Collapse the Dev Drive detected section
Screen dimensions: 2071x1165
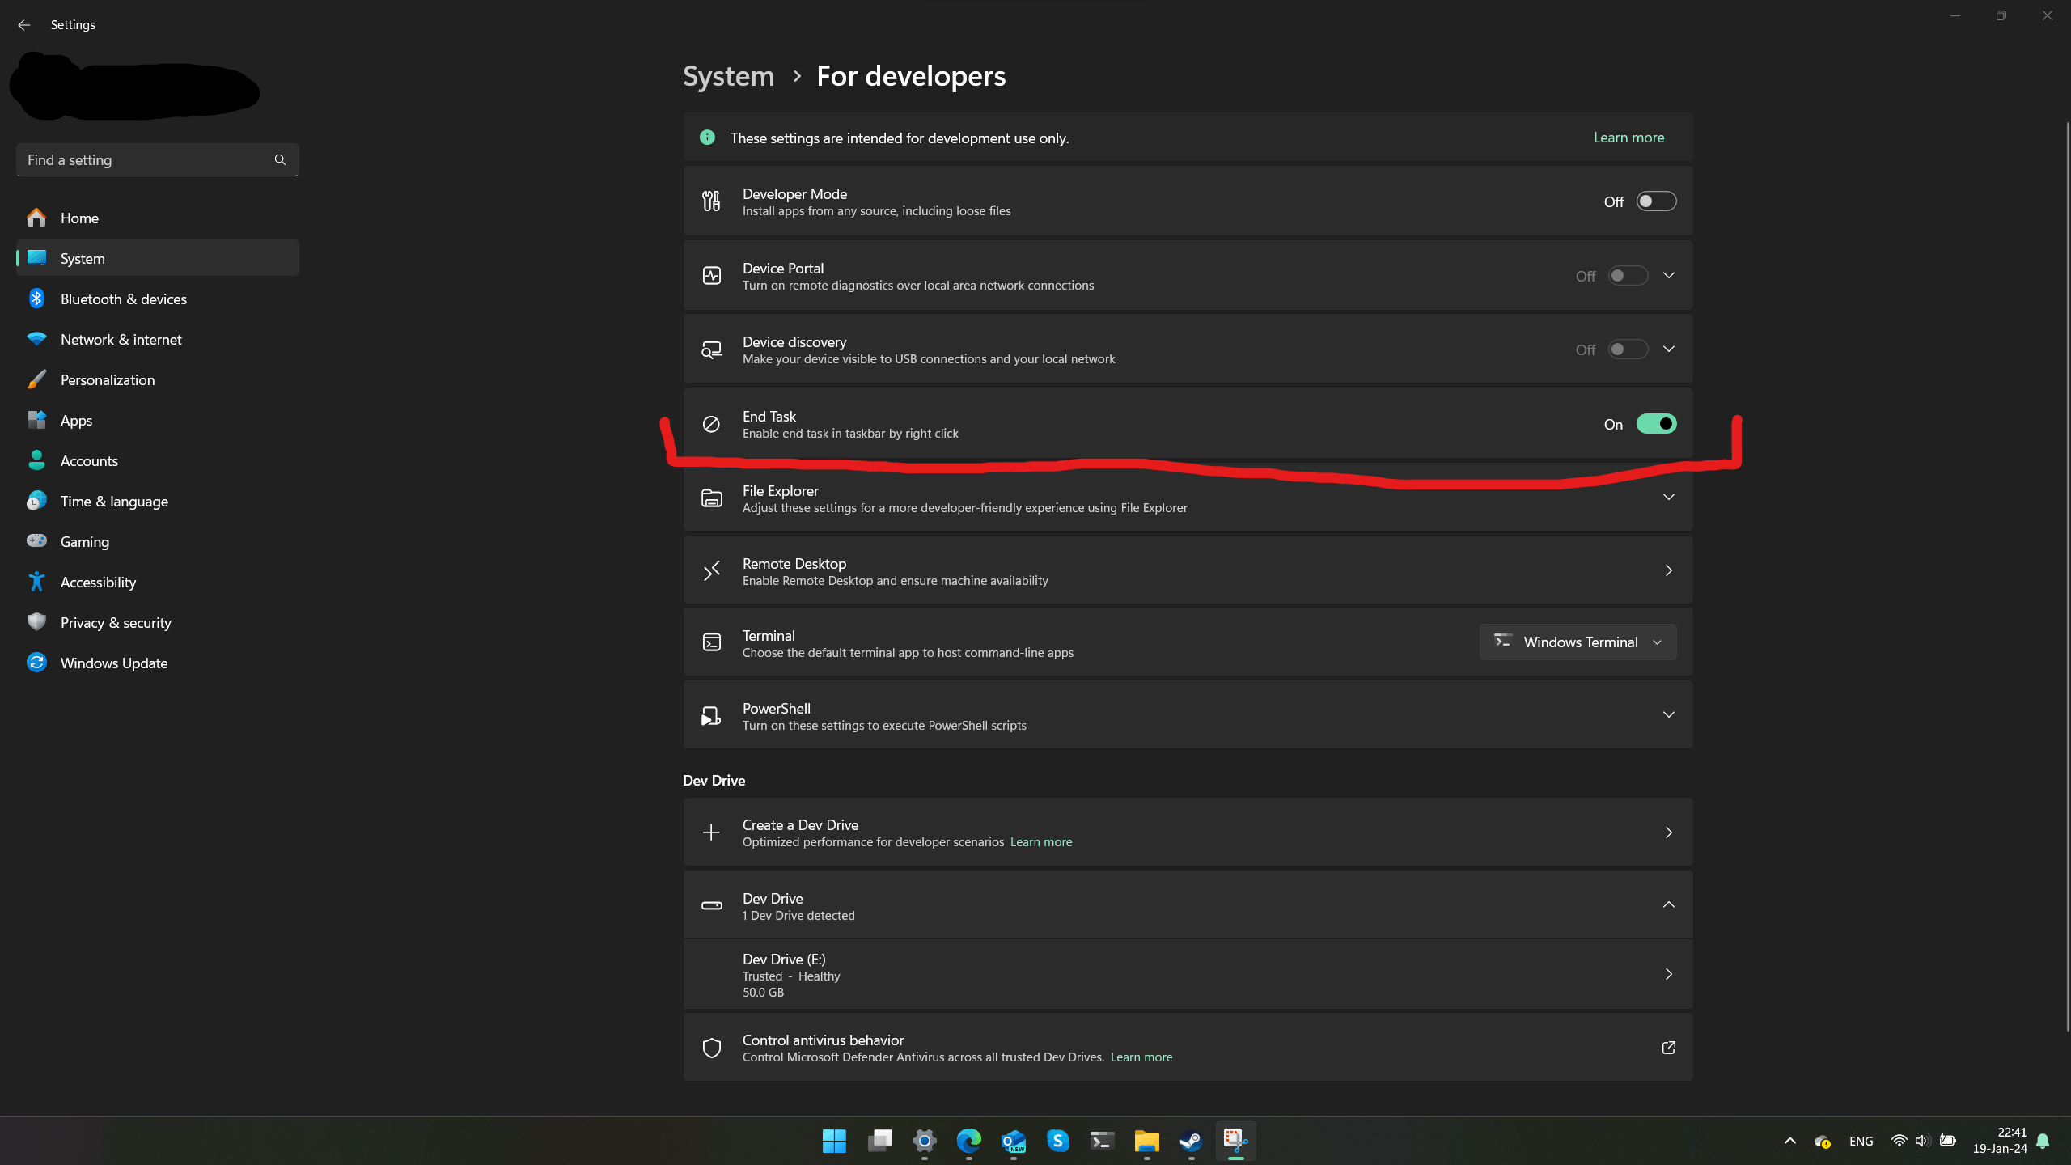1668,904
